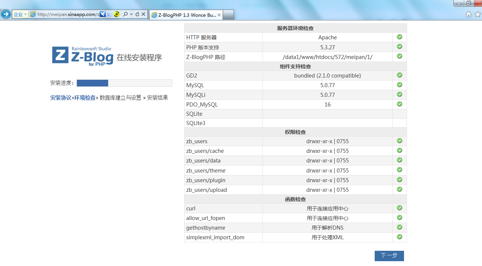Click green check for MySQL row
Viewport: 482px width, 266px height.
pos(400,85)
